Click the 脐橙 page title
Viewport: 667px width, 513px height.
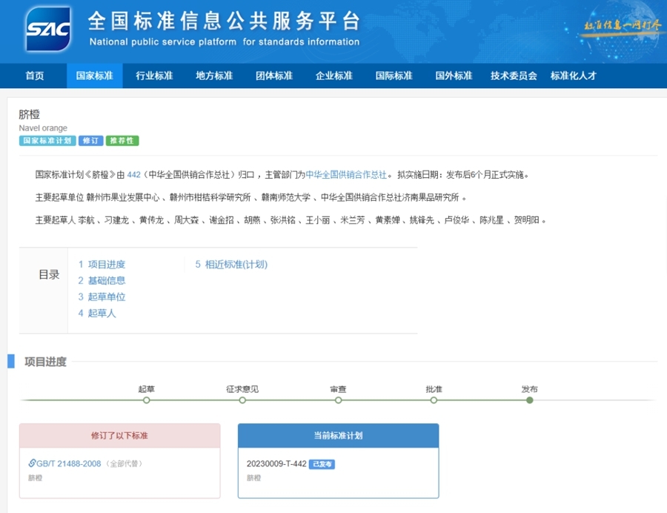pos(30,114)
